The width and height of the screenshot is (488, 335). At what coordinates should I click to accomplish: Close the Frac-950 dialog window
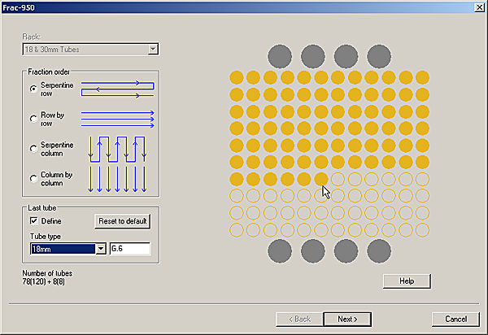pos(479,7)
